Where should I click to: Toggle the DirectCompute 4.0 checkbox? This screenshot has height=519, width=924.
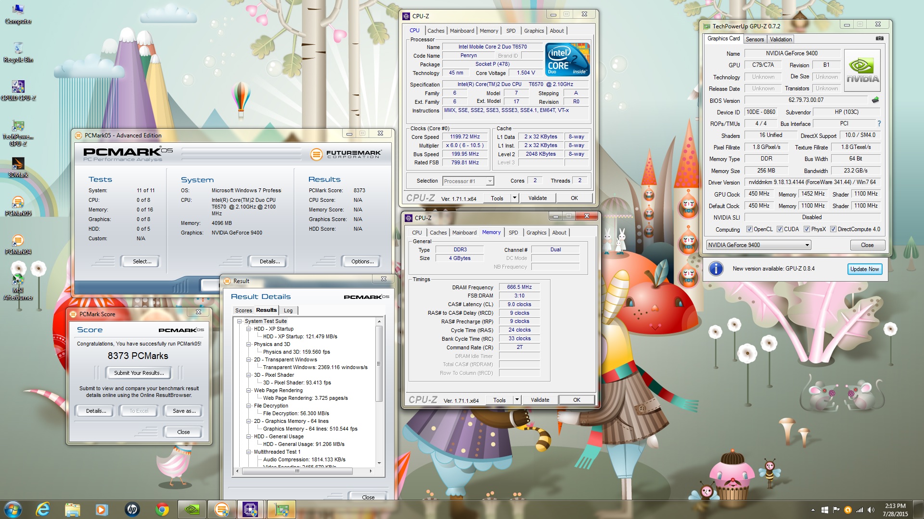tap(833, 229)
